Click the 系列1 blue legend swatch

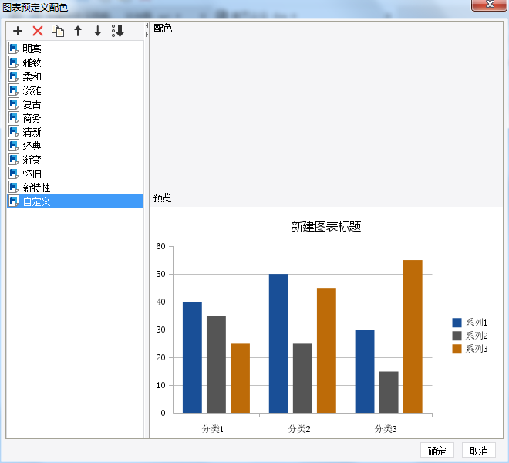pos(457,323)
